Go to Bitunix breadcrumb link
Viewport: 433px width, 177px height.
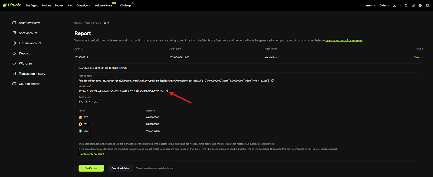pos(78,23)
